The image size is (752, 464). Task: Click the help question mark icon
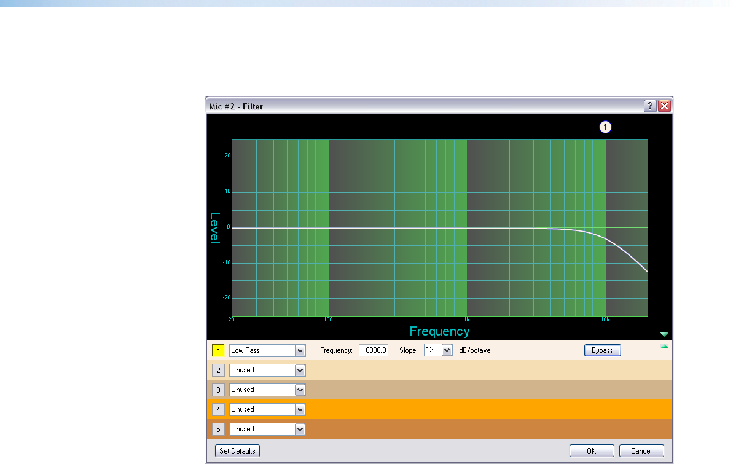[x=649, y=106]
